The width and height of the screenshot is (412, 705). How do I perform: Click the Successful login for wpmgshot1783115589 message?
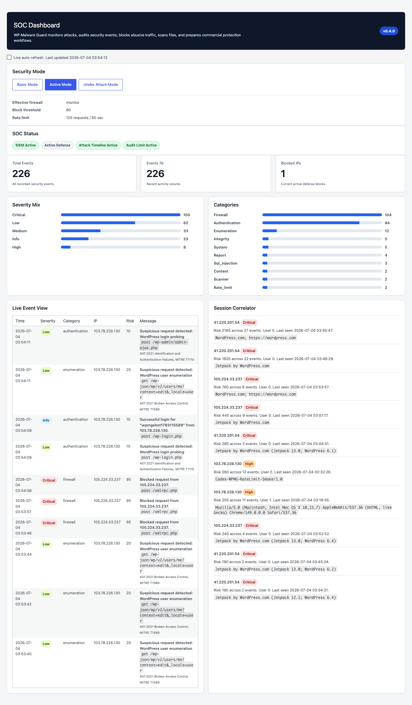point(167,425)
